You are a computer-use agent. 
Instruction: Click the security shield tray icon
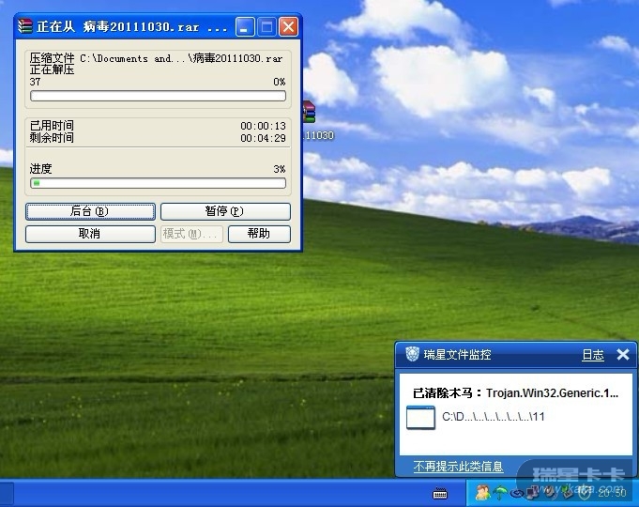pyautogui.click(x=586, y=493)
